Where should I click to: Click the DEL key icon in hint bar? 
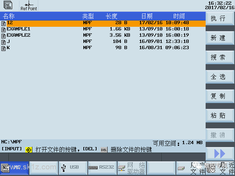click(x=104, y=150)
